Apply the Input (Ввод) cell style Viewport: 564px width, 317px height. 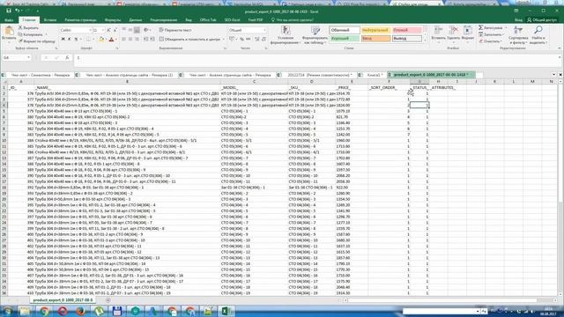point(375,38)
